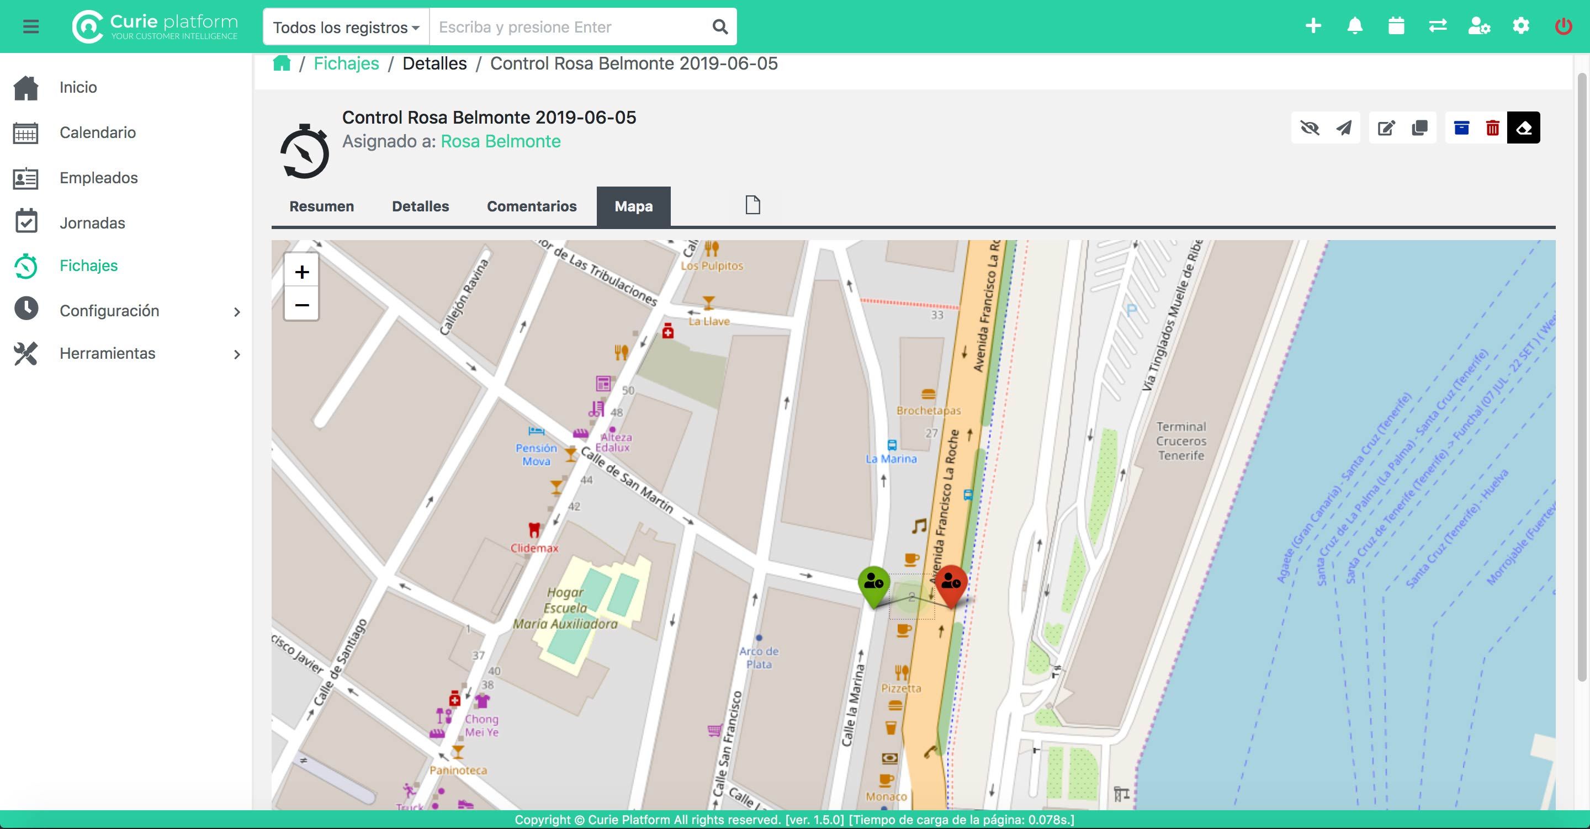Screen dimensions: 1590x829
Task: Click the red power logout icon
Action: pos(1563,26)
